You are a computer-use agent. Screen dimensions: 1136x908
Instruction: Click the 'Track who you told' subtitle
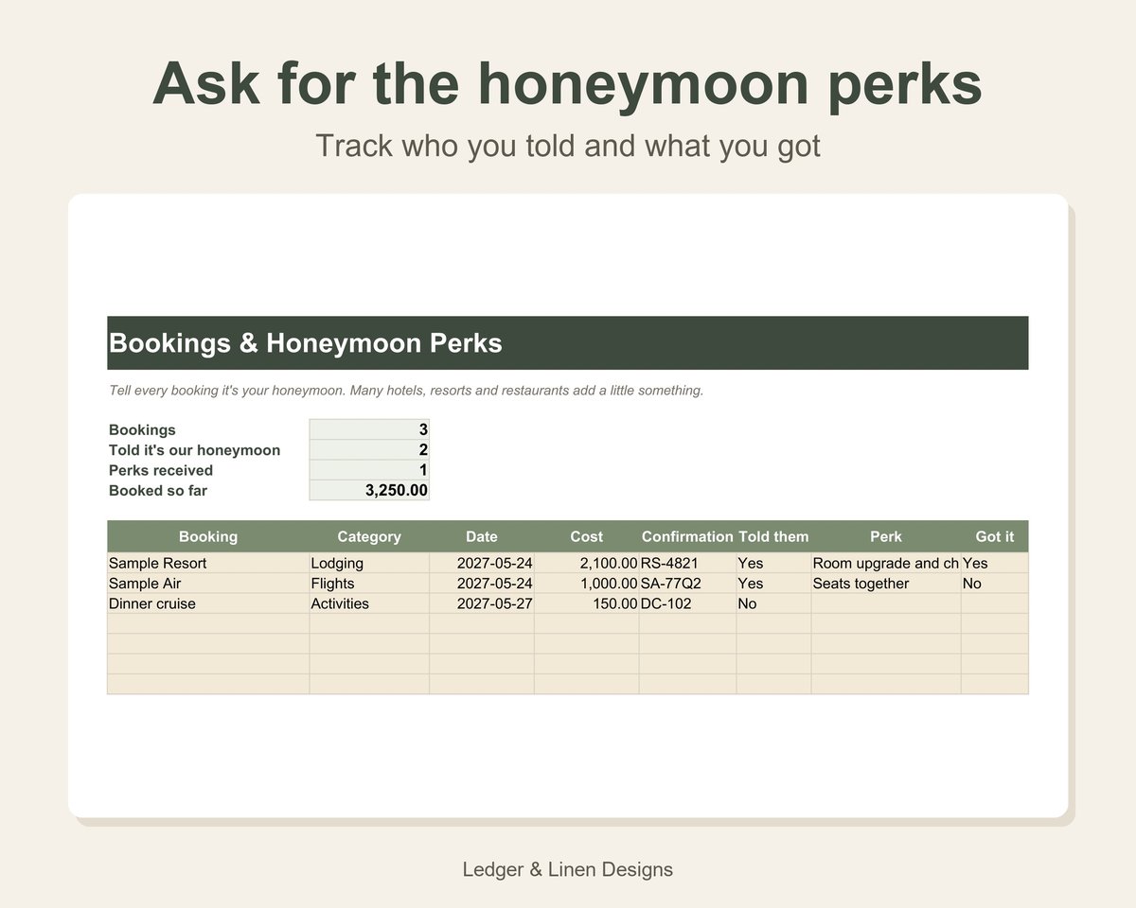567,146
